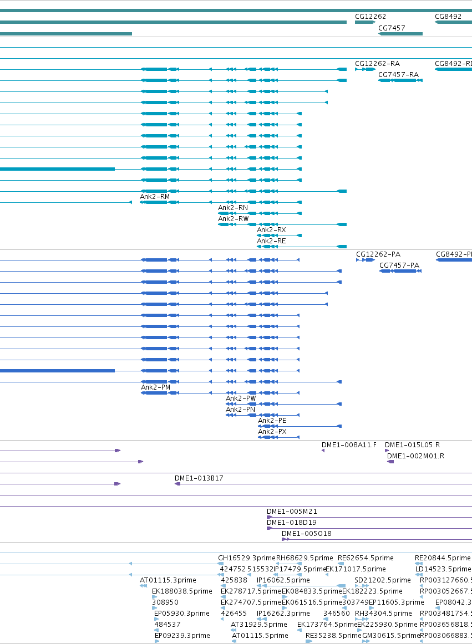Click the DME1-008A11.F BAC end label
The width and height of the screenshot is (472, 644).
(x=349, y=445)
